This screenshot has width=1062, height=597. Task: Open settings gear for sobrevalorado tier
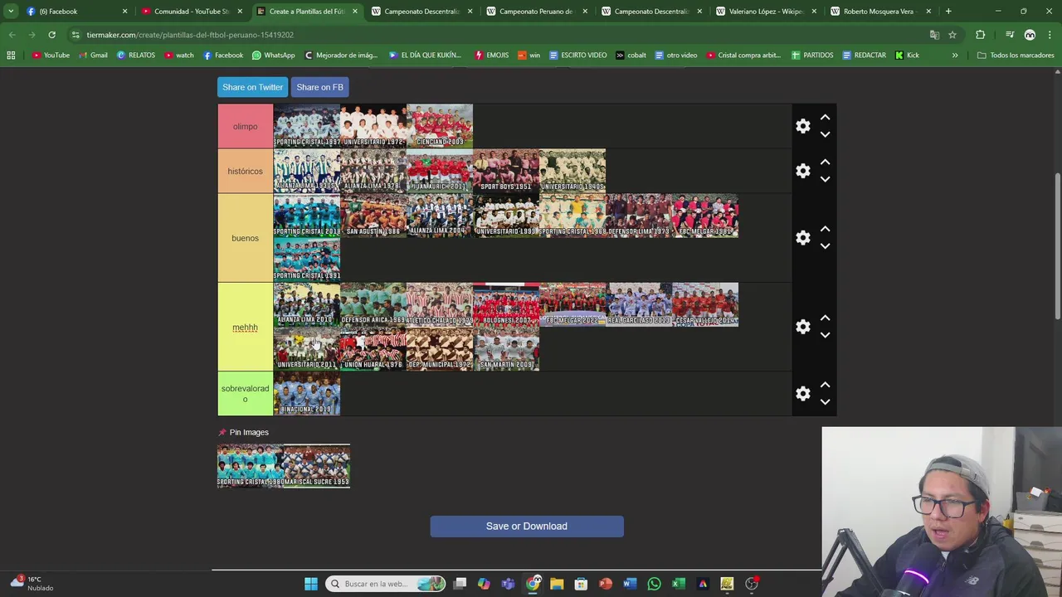802,394
